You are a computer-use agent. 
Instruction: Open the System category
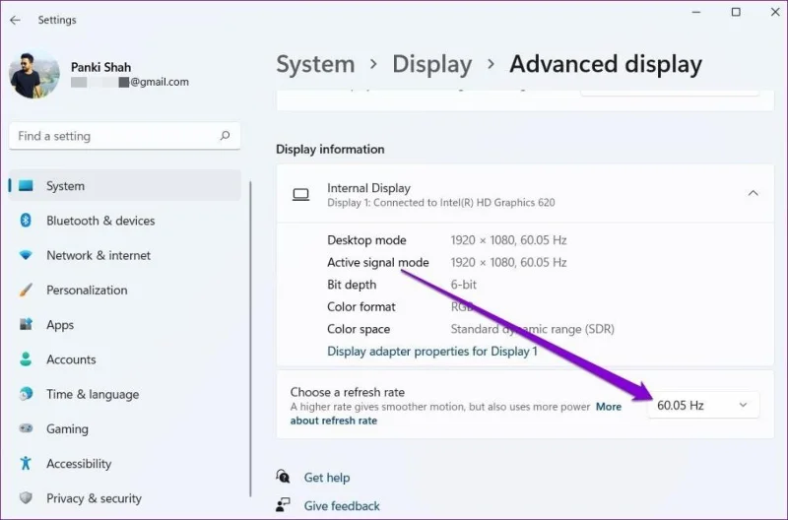pyautogui.click(x=125, y=186)
